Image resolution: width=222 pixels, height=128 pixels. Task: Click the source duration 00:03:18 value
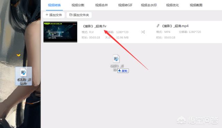coord(95,38)
